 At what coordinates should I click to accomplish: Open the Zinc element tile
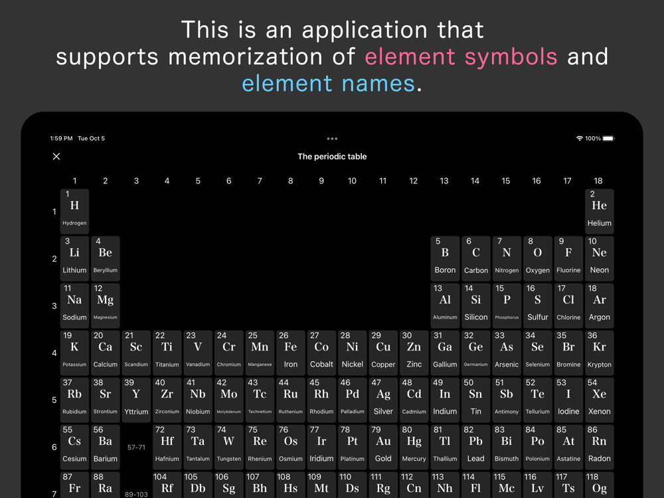[414, 353]
